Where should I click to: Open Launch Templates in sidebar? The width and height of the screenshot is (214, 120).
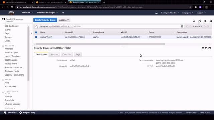click(x=12, y=56)
